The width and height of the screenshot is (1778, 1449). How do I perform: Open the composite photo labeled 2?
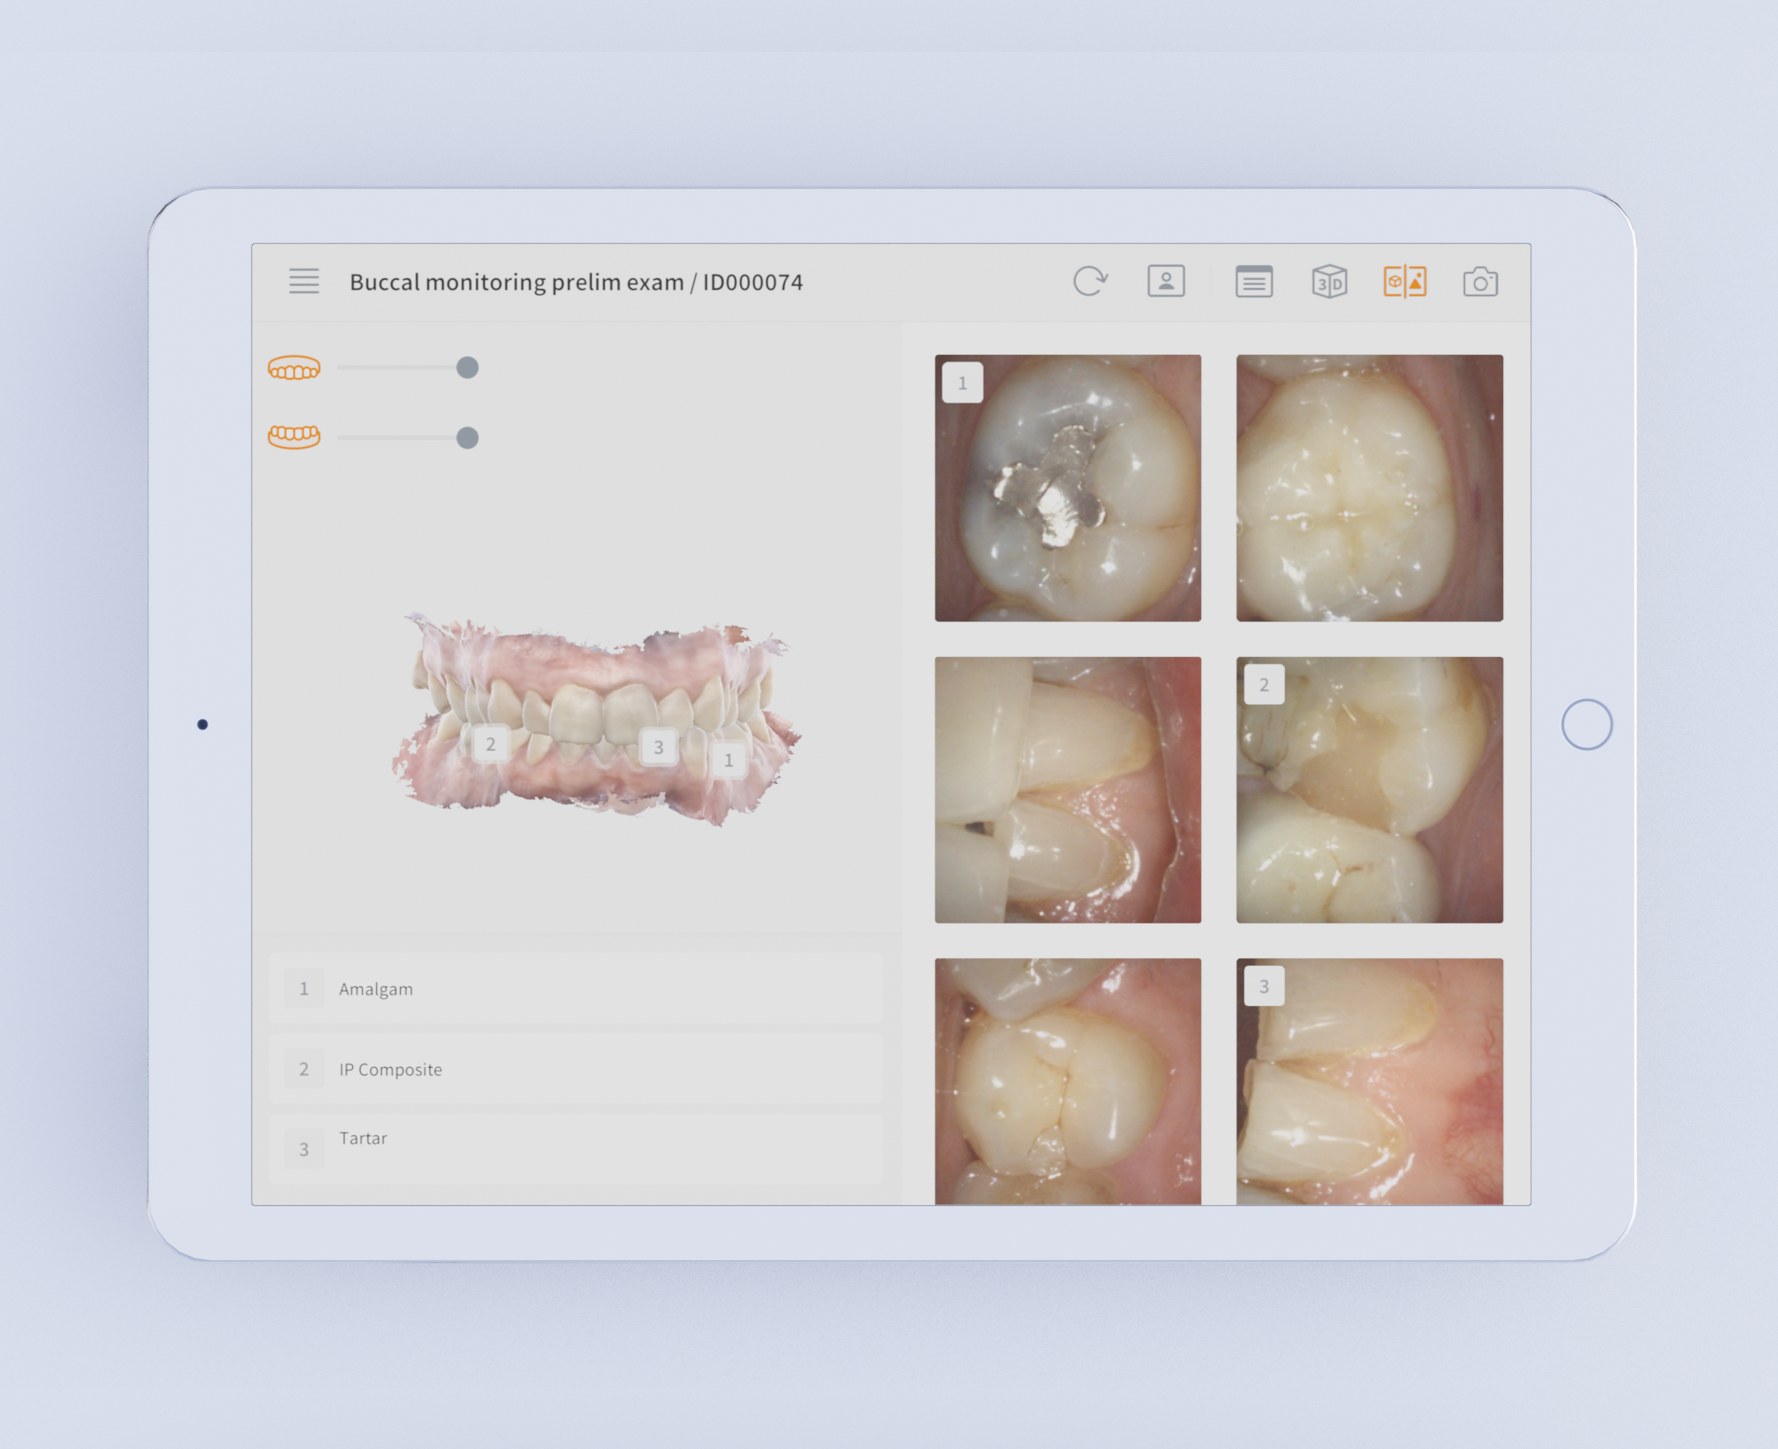pos(1369,790)
